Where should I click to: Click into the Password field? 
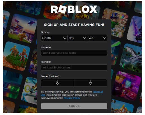tap(74, 67)
